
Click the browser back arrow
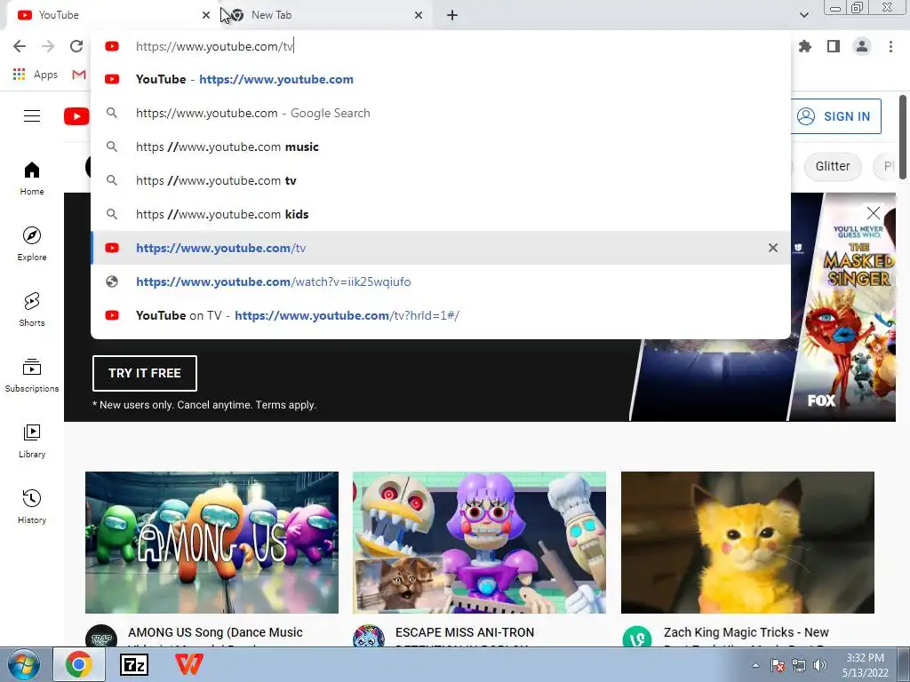pyautogui.click(x=20, y=46)
